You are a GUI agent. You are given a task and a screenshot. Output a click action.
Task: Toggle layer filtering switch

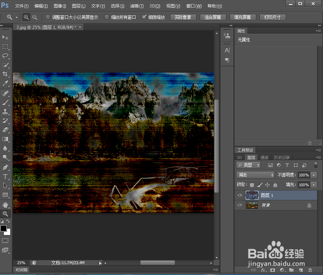[x=316, y=165]
